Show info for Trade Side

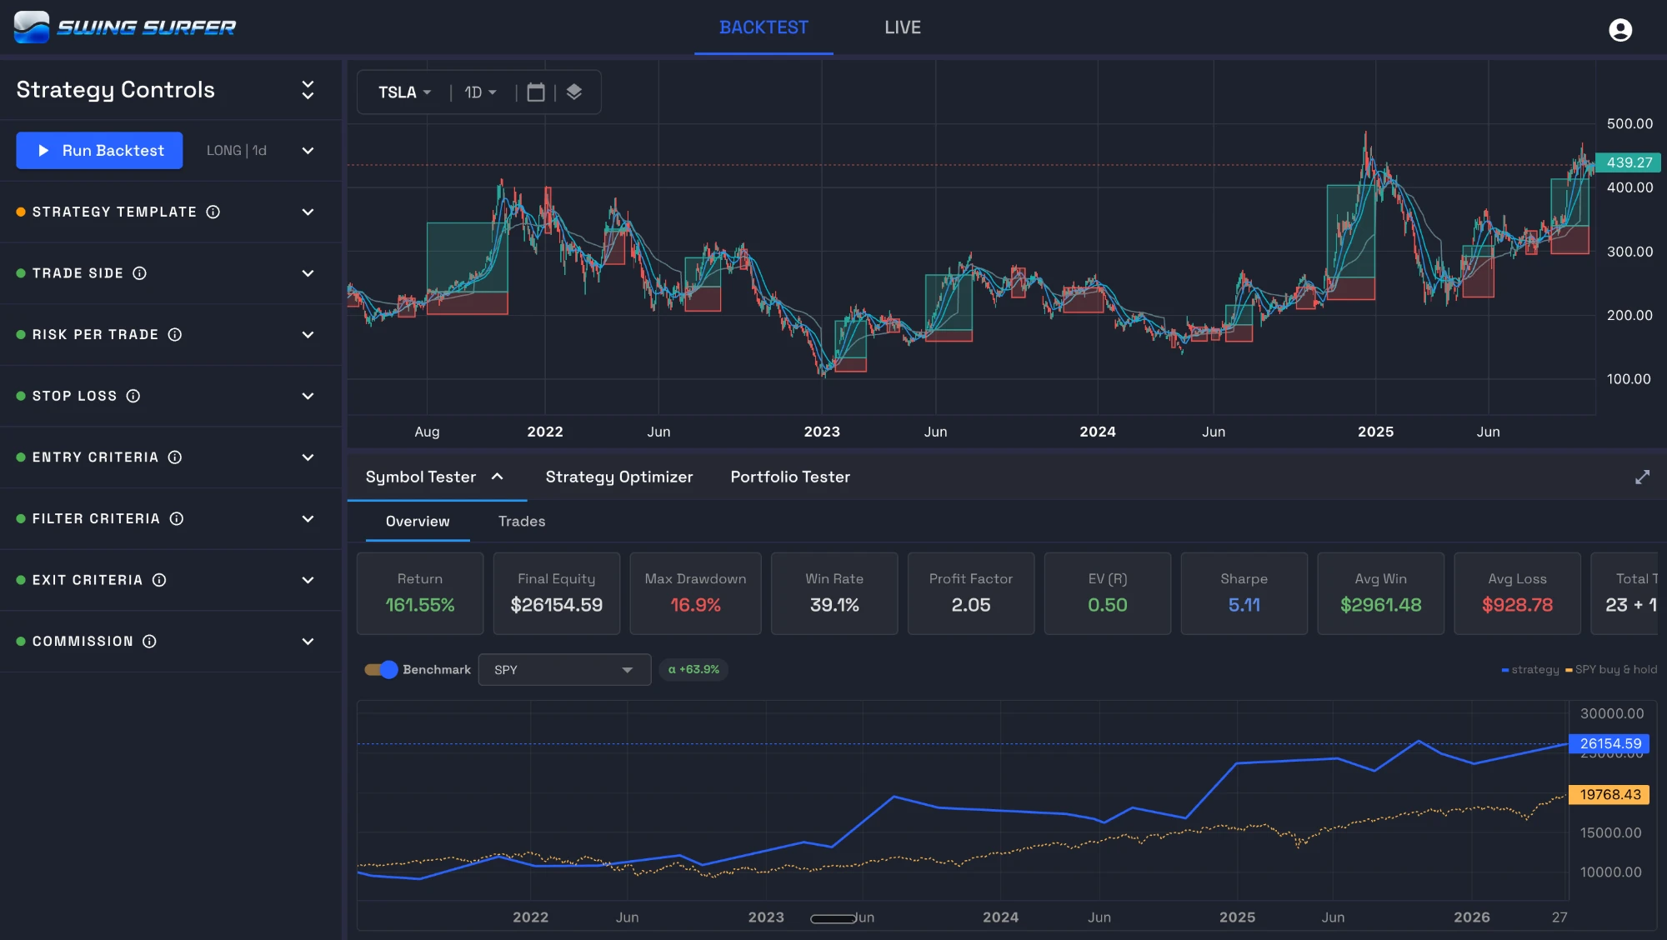pyautogui.click(x=140, y=273)
